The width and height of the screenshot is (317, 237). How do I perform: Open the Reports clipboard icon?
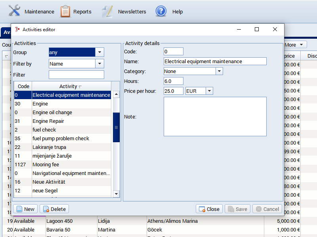(x=65, y=11)
